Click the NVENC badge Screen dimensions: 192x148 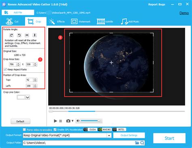pos(105,129)
